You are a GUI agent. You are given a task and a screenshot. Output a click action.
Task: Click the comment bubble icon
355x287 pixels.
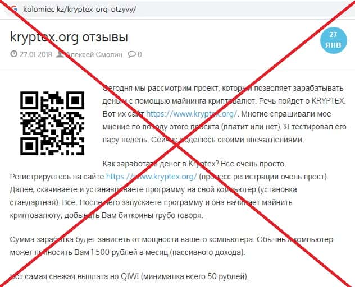pos(131,54)
